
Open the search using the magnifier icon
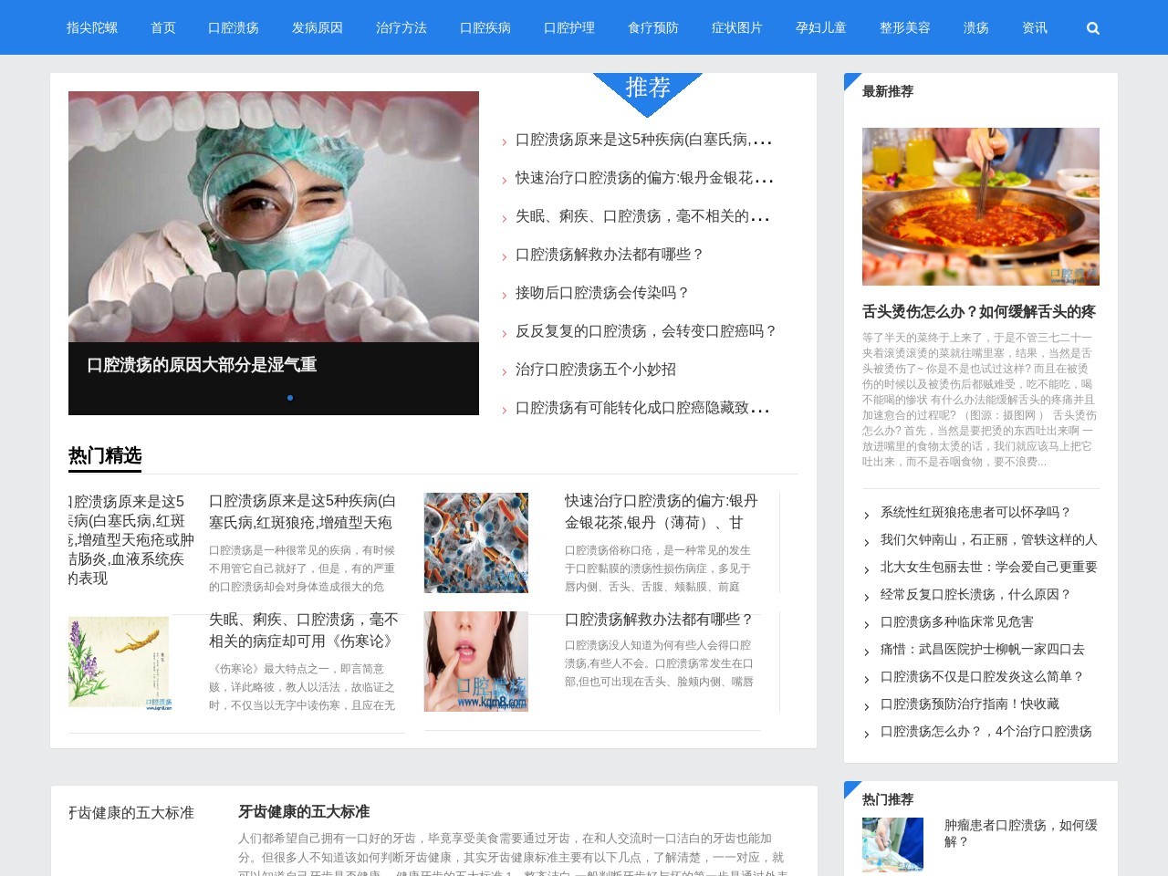pos(1092,27)
